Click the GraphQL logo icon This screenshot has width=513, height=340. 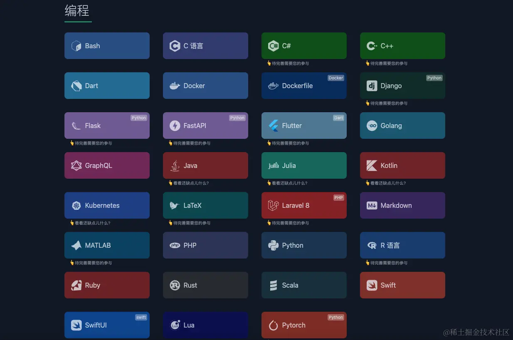(x=76, y=165)
